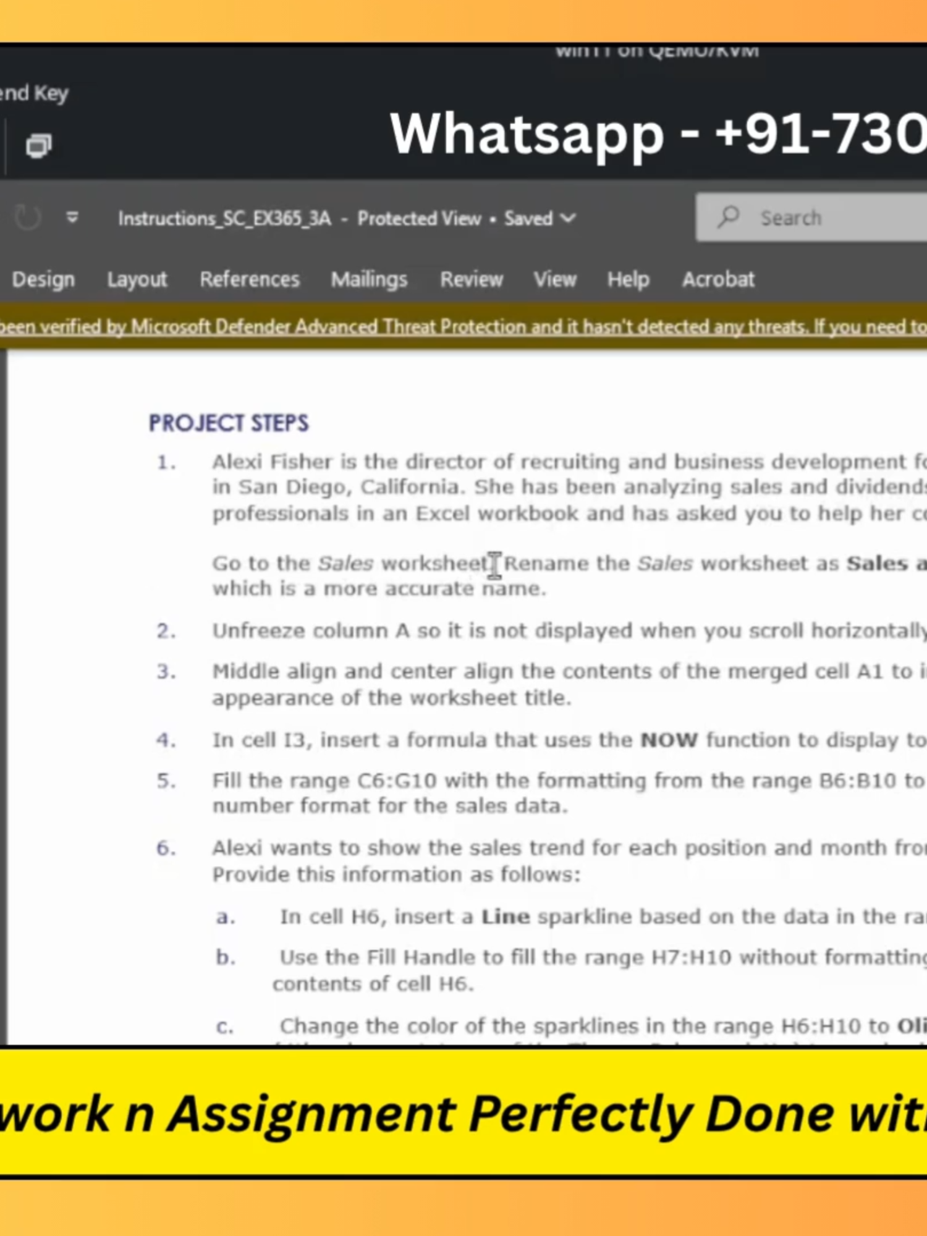The image size is (927, 1236).
Task: Click the step starting 'Unfreeze column A'
Action: click(569, 630)
